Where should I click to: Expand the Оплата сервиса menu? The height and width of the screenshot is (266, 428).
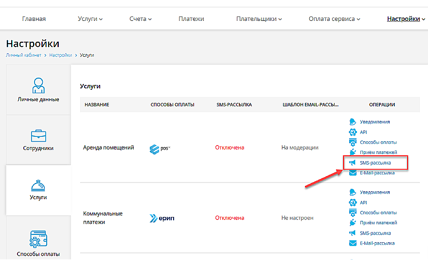coord(334,19)
